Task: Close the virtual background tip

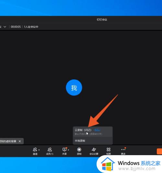Action: pos(20,141)
